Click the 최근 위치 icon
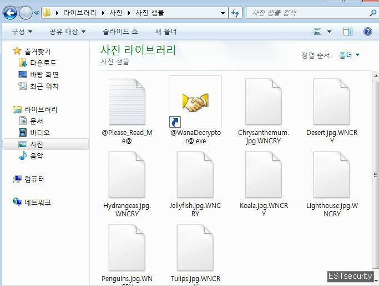Viewport: 379px width, 286px height. pos(23,86)
